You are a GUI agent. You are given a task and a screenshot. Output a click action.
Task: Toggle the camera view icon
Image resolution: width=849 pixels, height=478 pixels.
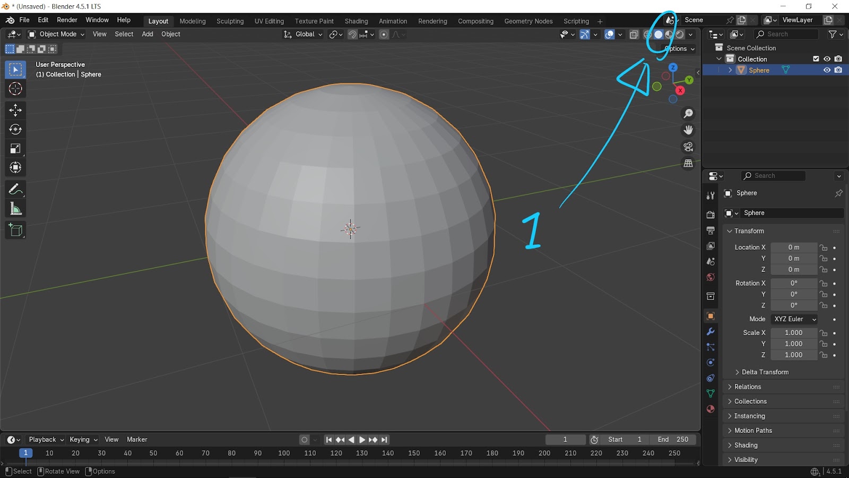coord(688,147)
